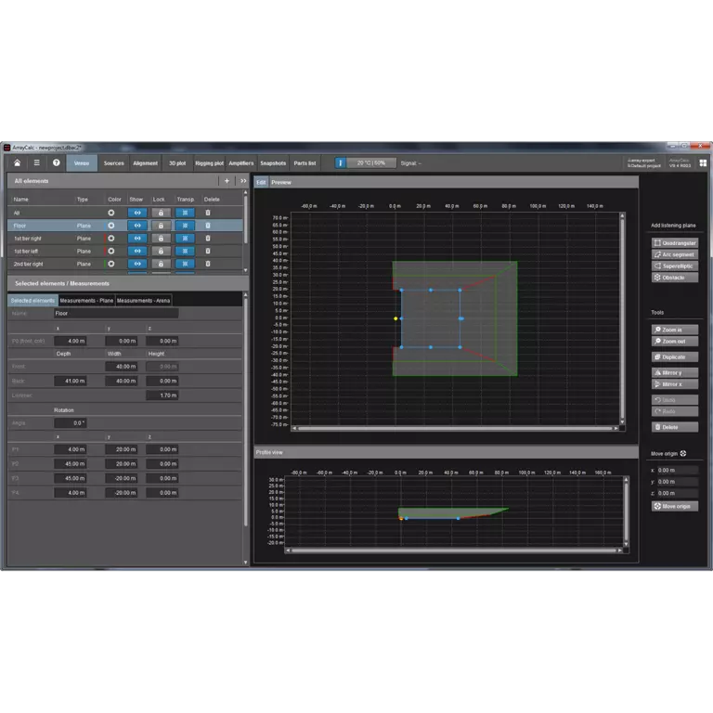Click the plus icon in All elements
The height and width of the screenshot is (713, 713).
(227, 181)
